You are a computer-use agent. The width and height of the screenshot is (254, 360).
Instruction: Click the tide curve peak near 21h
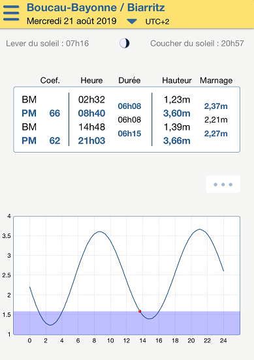(200, 229)
